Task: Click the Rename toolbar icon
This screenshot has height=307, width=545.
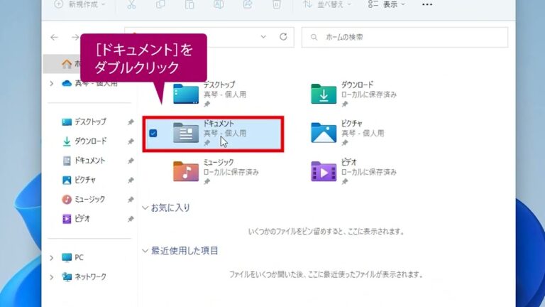Action: 219,4
